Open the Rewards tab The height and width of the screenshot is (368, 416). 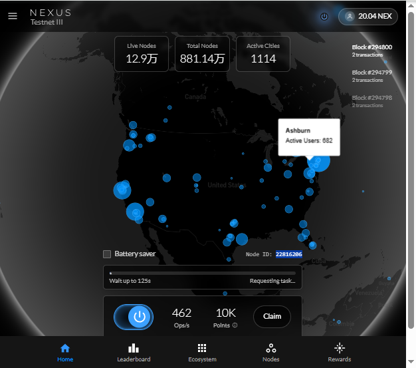click(340, 353)
